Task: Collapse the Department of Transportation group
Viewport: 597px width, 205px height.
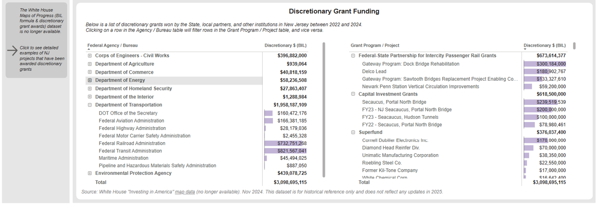Action: tap(90, 105)
